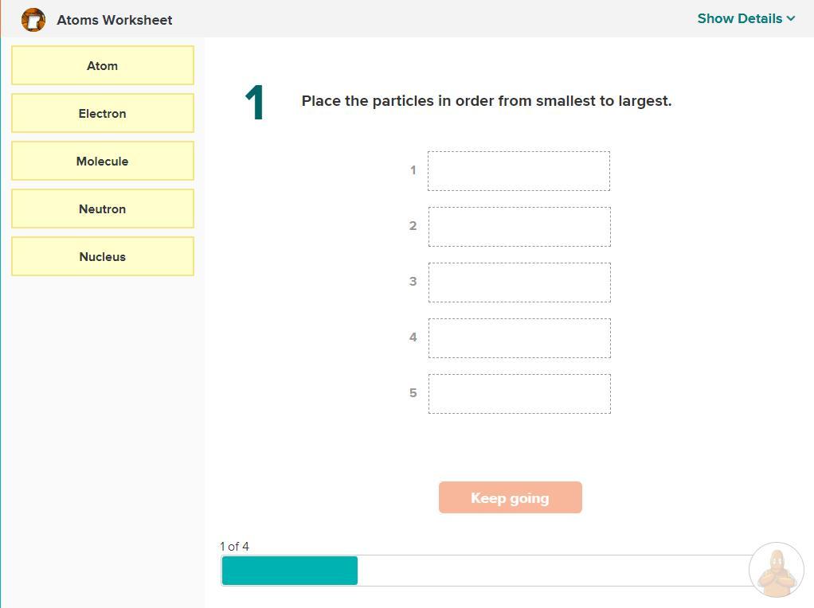Click the large question number 1

coord(255,103)
